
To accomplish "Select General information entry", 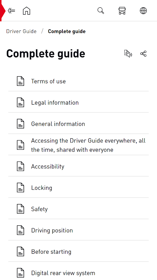I will click(x=78, y=124).
